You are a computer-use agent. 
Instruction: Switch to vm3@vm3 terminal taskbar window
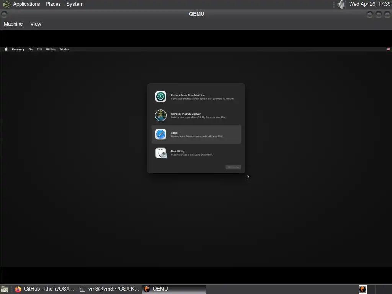109,289
